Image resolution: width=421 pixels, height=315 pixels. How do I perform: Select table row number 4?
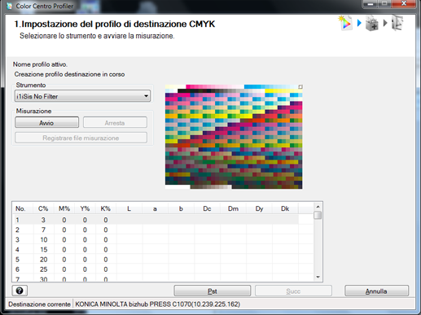156,249
